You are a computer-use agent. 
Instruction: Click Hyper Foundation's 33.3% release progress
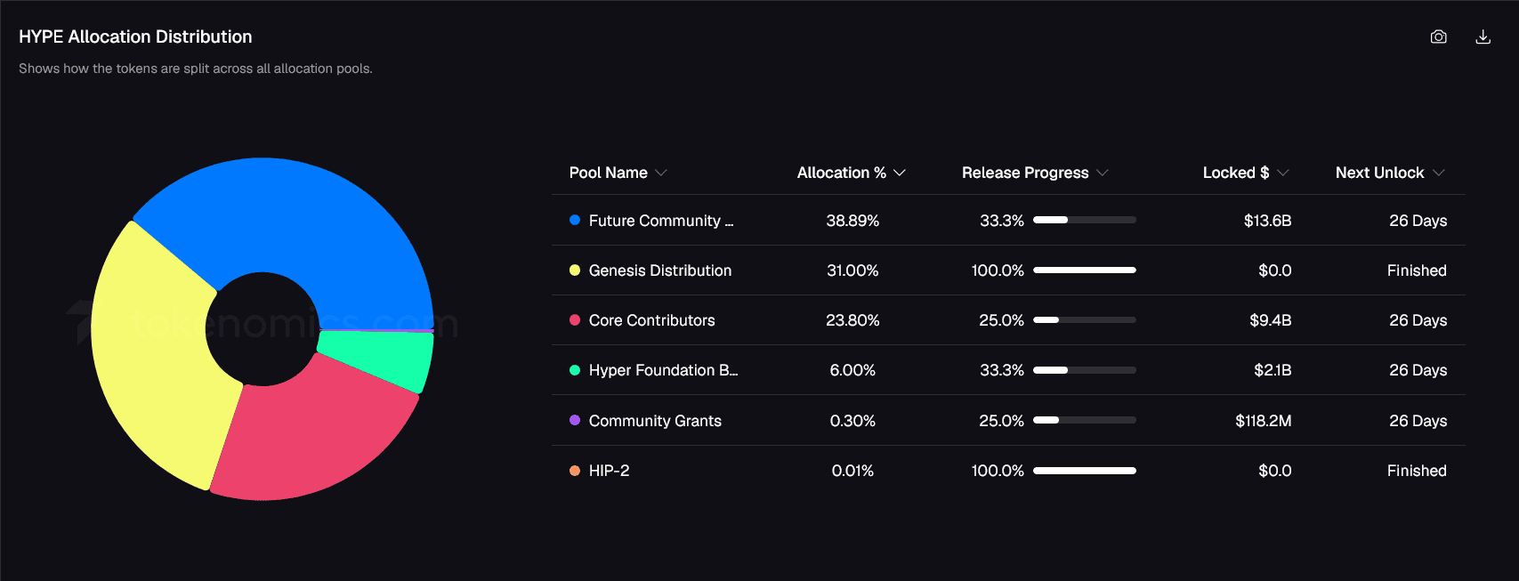click(1002, 370)
